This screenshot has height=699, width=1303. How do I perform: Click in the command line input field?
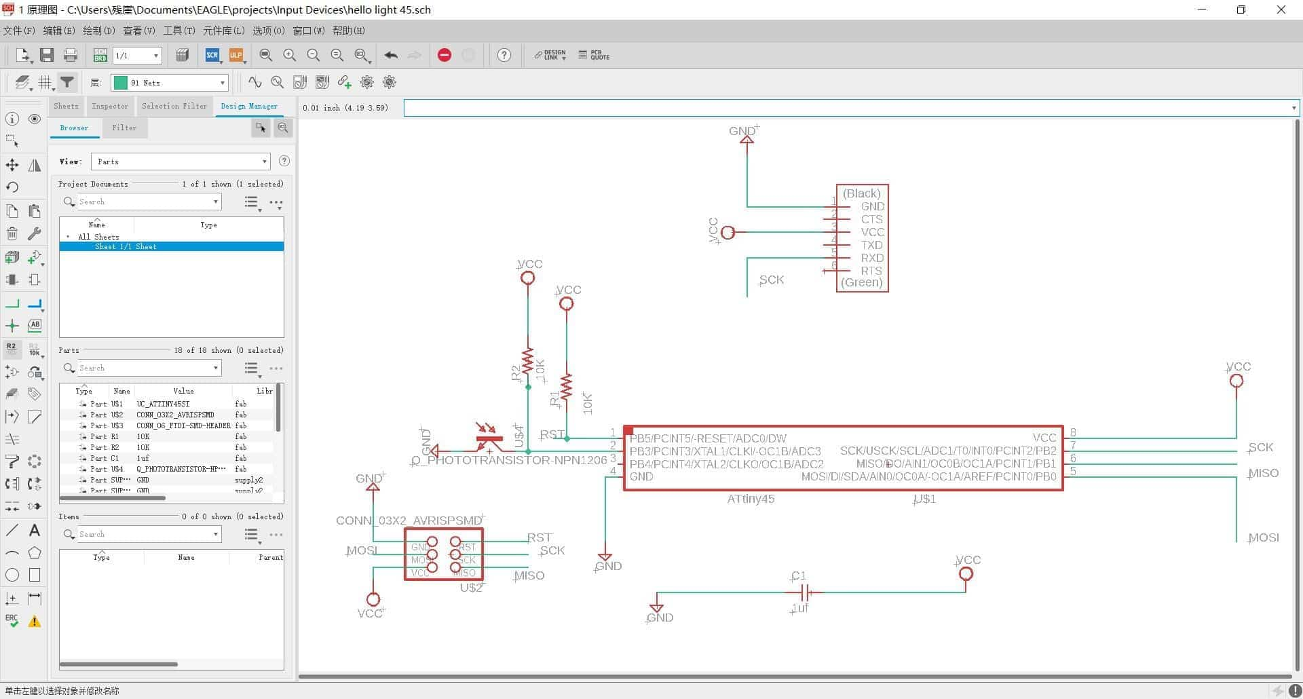pyautogui.click(x=847, y=108)
